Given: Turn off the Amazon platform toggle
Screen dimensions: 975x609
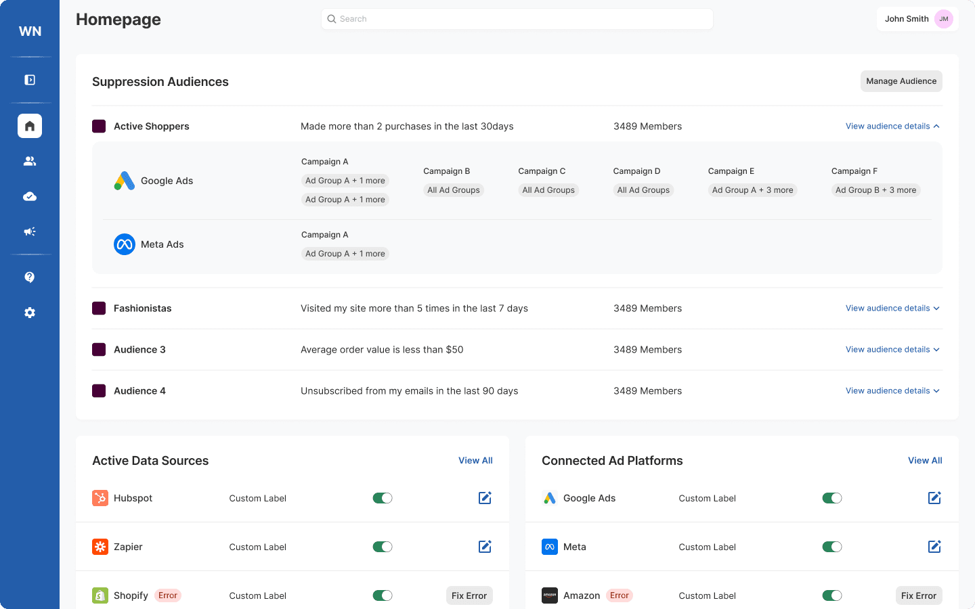Looking at the screenshot, I should tap(832, 595).
